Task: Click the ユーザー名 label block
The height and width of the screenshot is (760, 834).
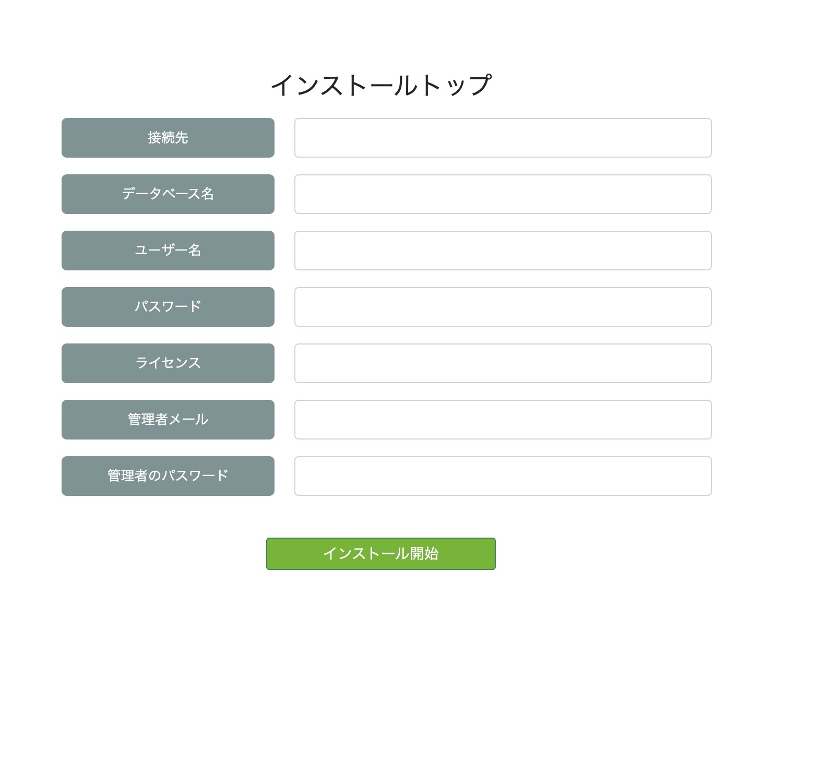Action: [168, 251]
